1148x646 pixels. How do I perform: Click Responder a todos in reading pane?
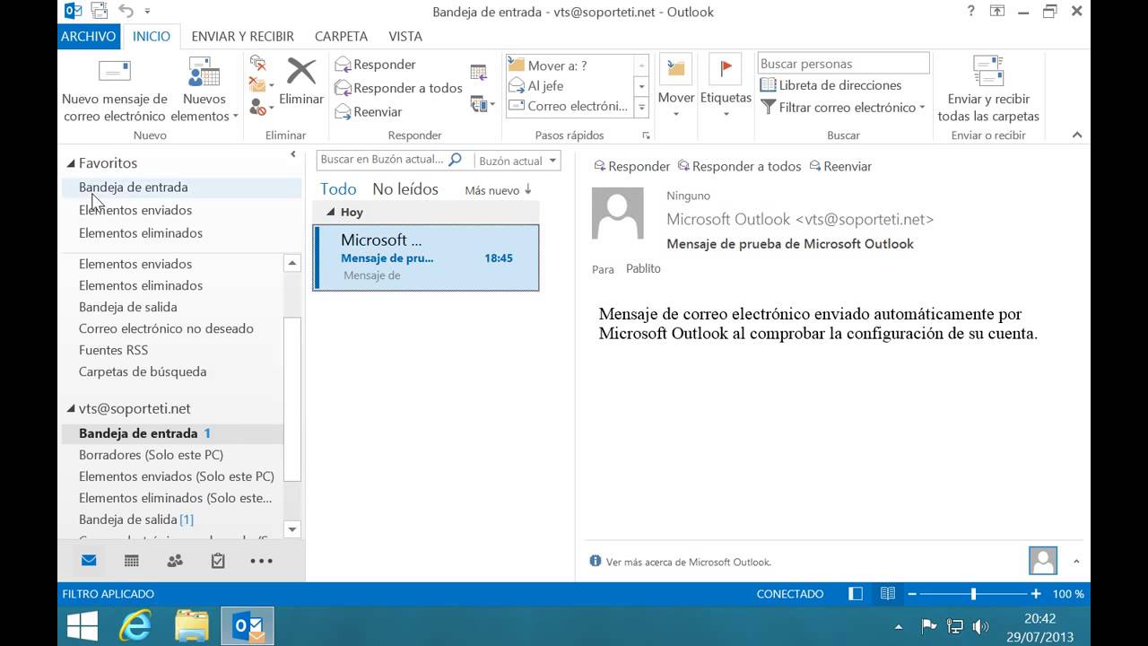pyautogui.click(x=740, y=166)
